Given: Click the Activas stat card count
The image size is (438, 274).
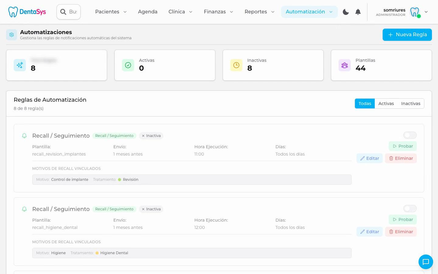Looking at the screenshot, I should point(141,68).
